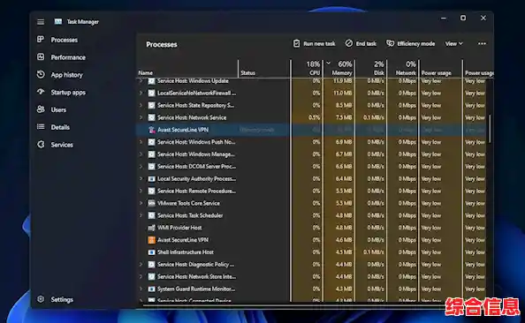Click Local Security Authority Process icon
The width and height of the screenshot is (525, 323).
pos(152,179)
